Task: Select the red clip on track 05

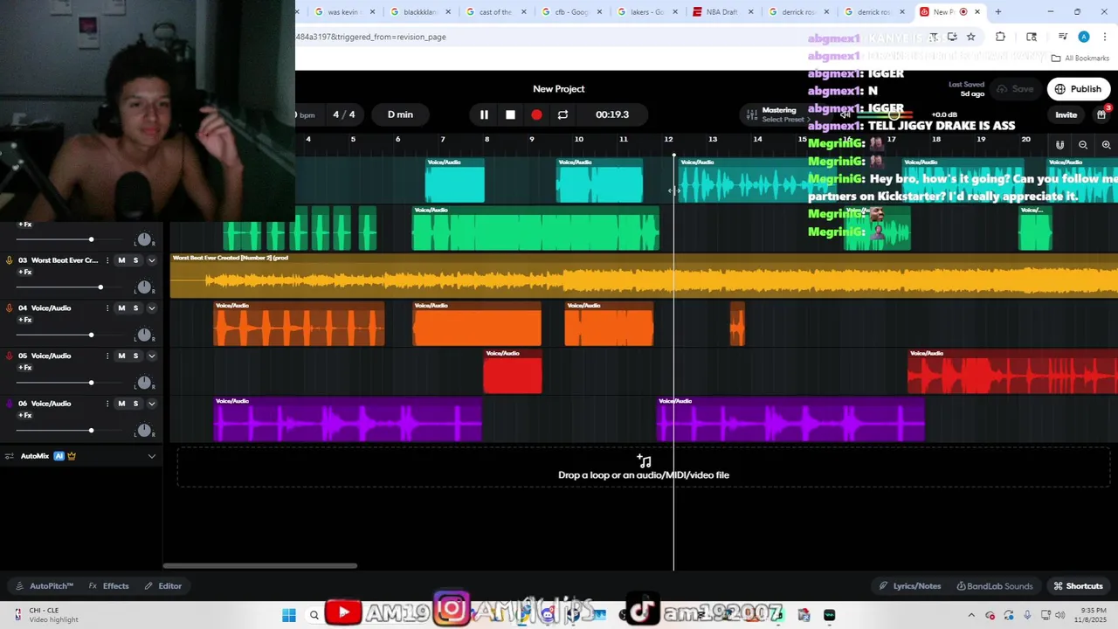Action: (513, 372)
